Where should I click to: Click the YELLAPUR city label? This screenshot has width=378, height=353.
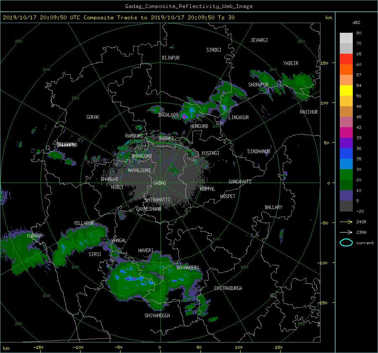click(x=84, y=223)
